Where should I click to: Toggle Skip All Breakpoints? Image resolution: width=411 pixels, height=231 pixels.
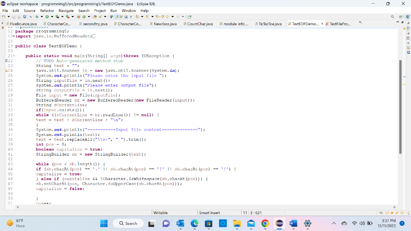click(x=31, y=17)
